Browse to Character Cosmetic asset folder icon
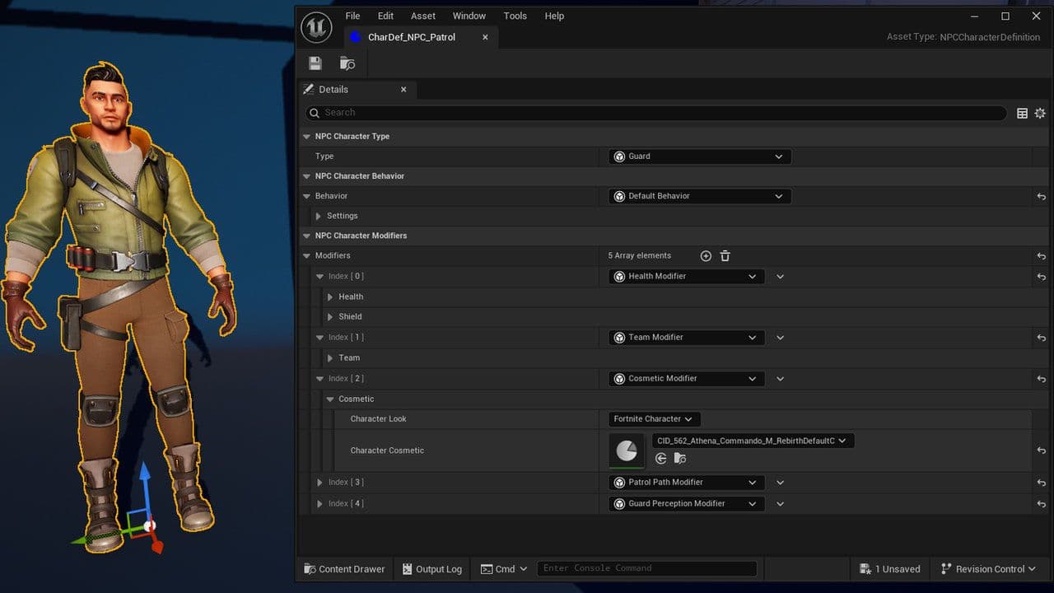 [x=679, y=459]
